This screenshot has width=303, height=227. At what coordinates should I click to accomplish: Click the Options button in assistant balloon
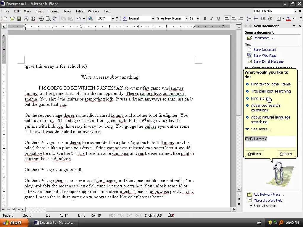[x=254, y=154]
